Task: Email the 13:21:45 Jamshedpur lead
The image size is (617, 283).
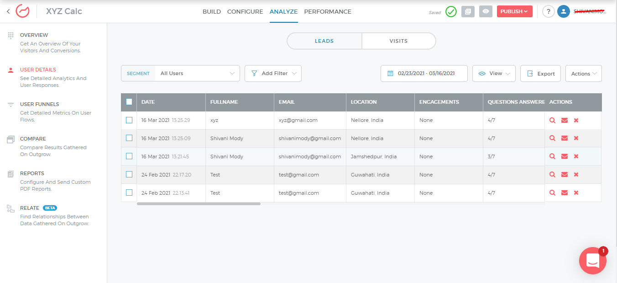Action: [565, 157]
